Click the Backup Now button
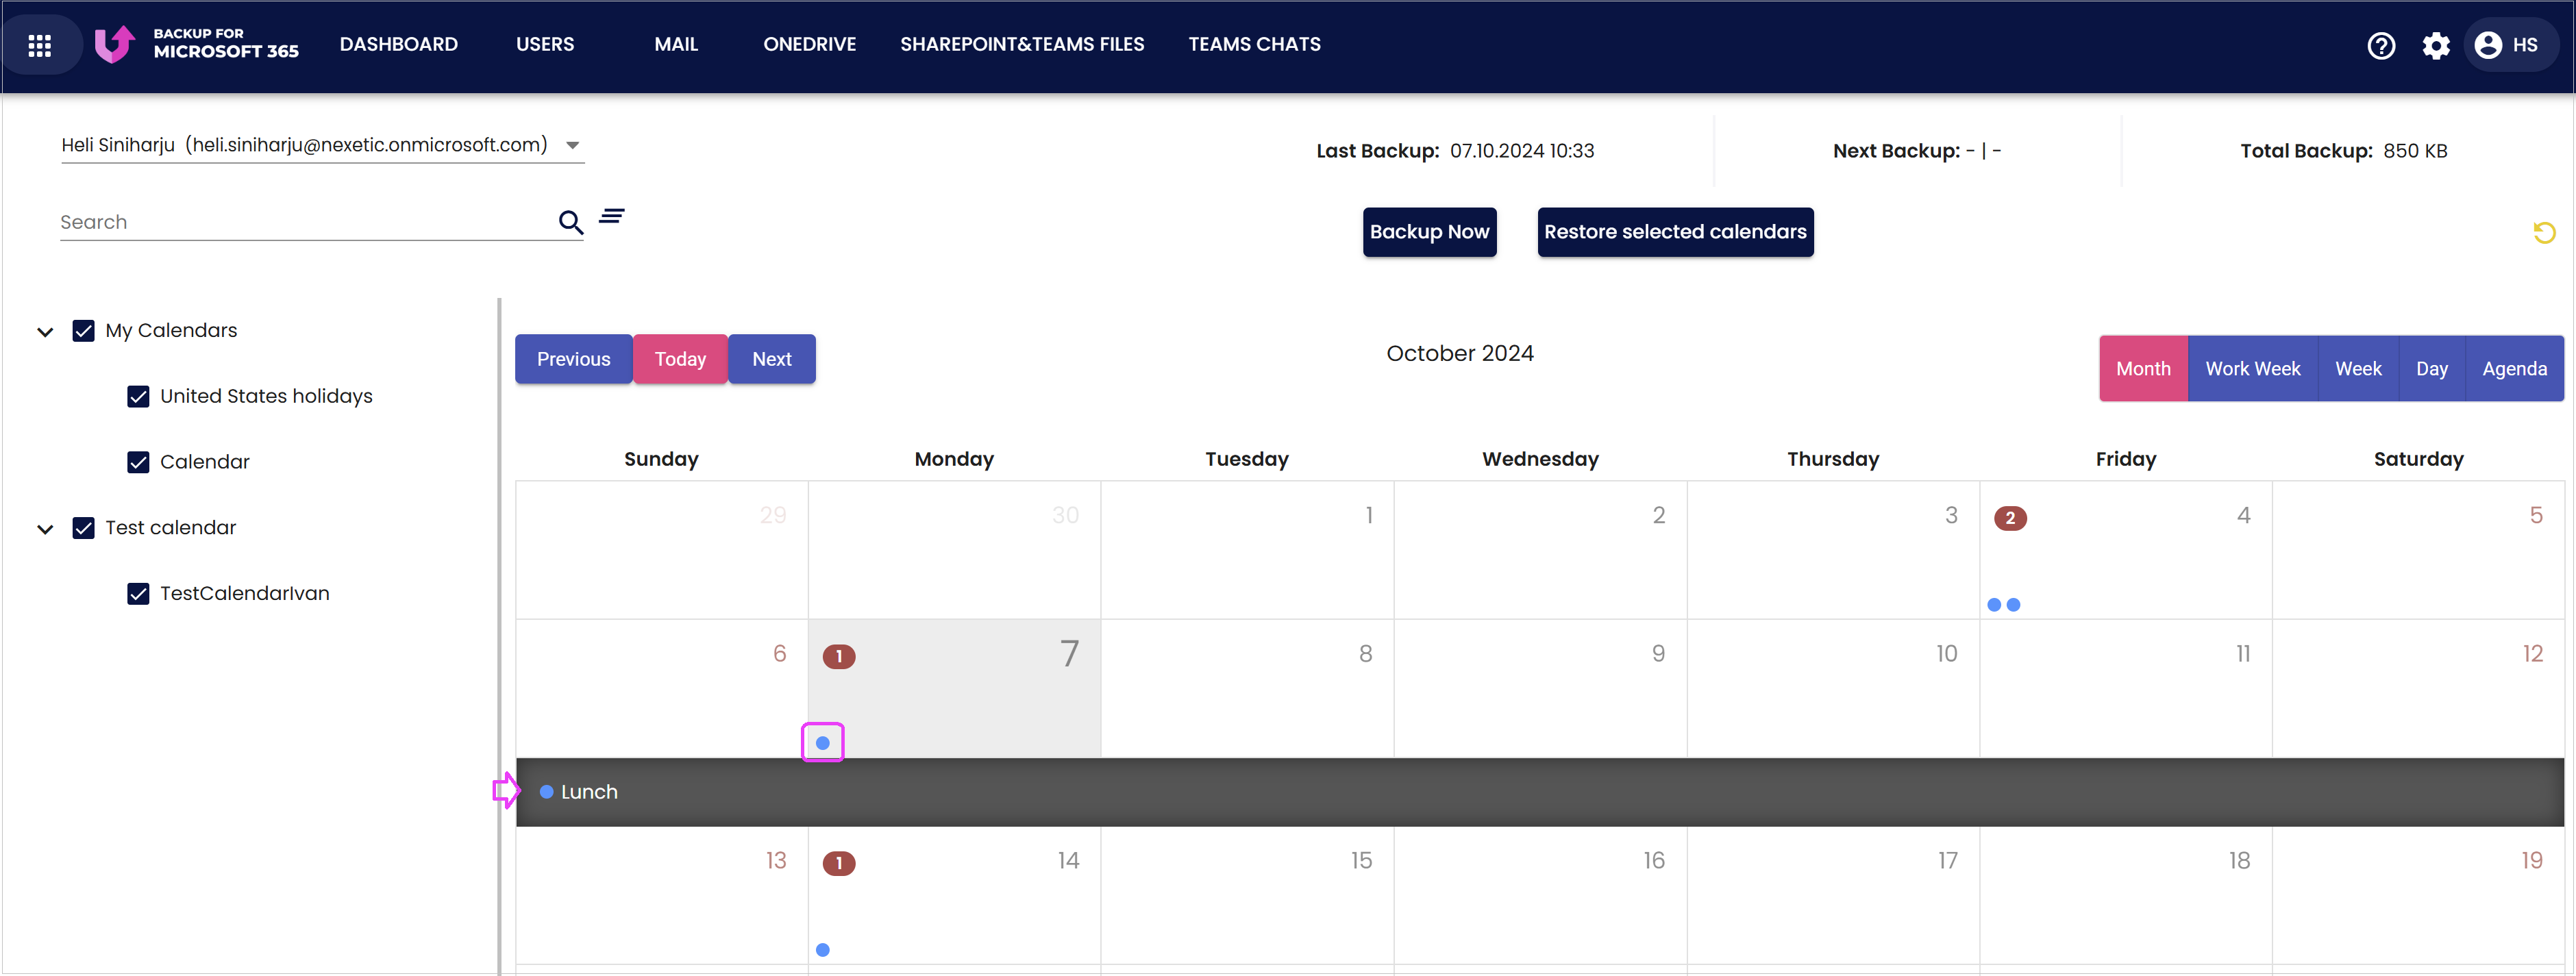 1429,232
